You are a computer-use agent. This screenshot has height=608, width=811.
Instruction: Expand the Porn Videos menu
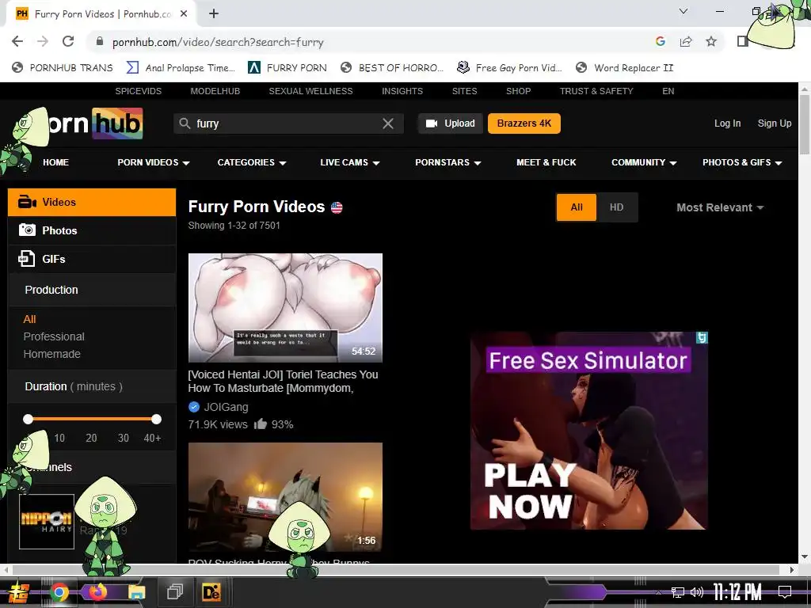tap(154, 162)
